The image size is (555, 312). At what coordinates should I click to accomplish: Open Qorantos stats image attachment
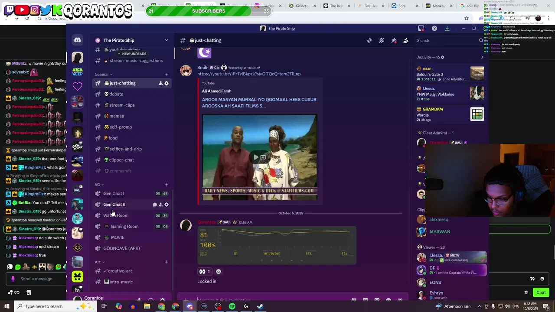(x=277, y=245)
